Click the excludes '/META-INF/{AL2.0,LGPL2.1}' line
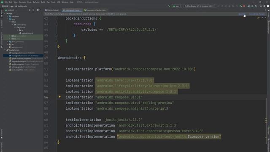 click(119, 30)
